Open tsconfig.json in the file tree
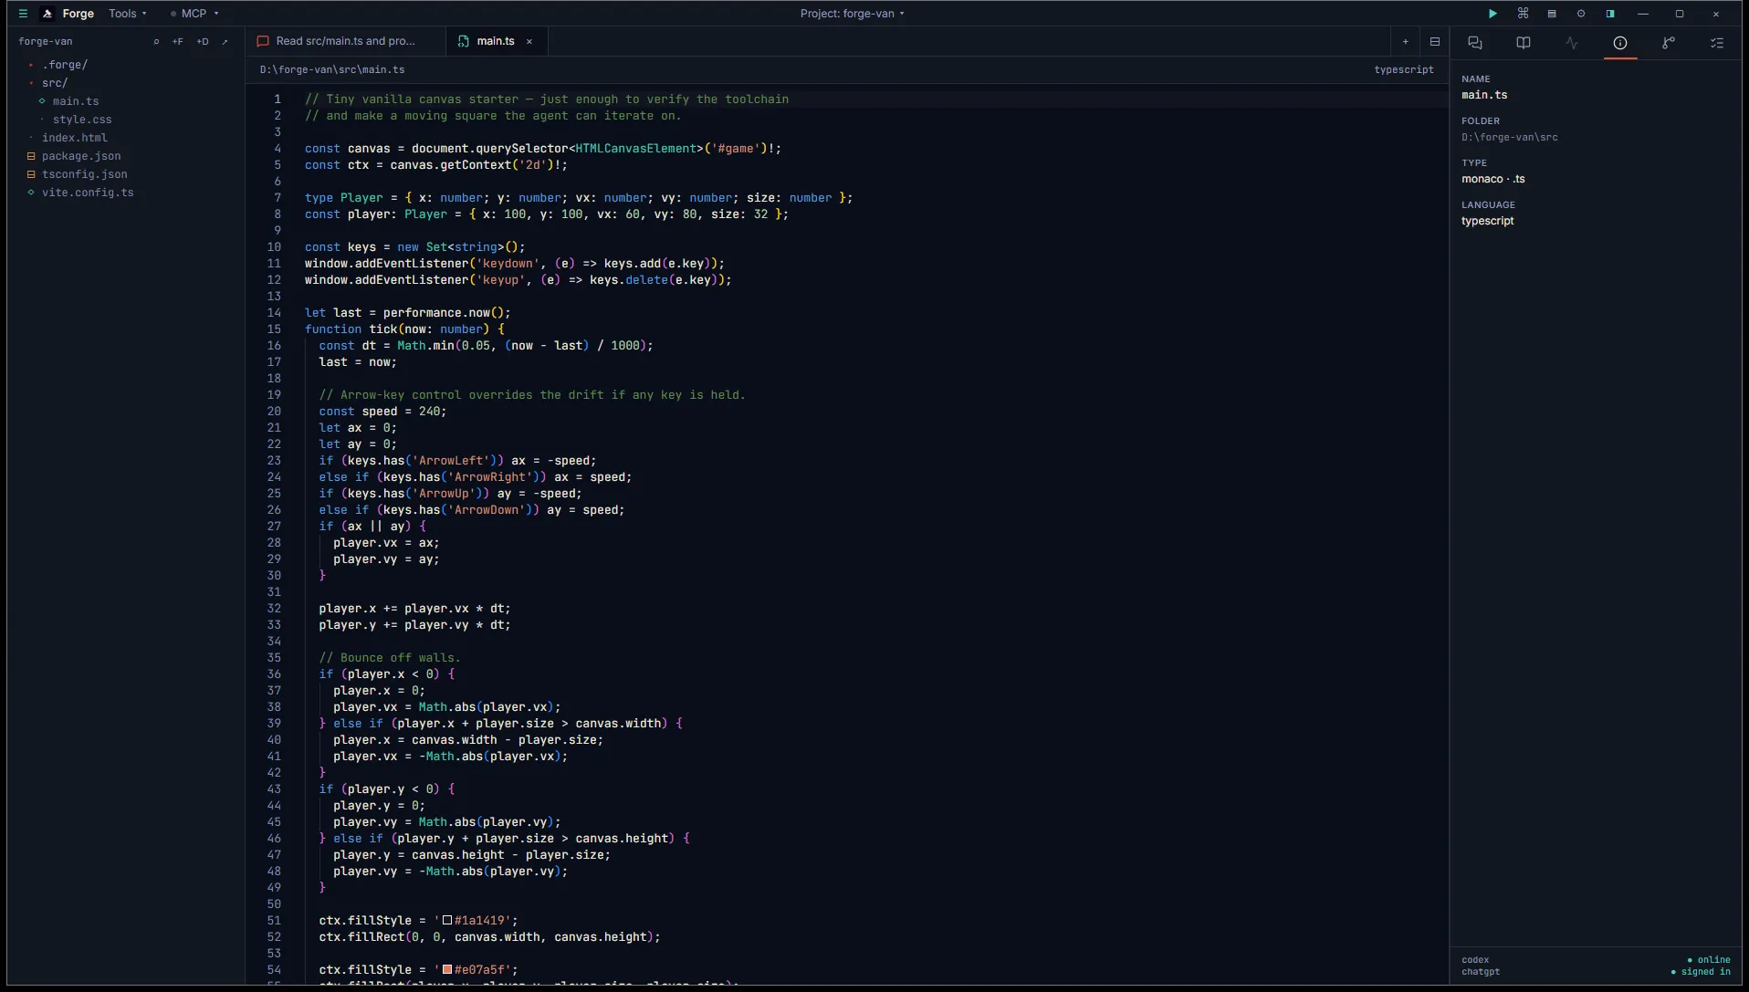The height and width of the screenshot is (992, 1749). coord(84,174)
